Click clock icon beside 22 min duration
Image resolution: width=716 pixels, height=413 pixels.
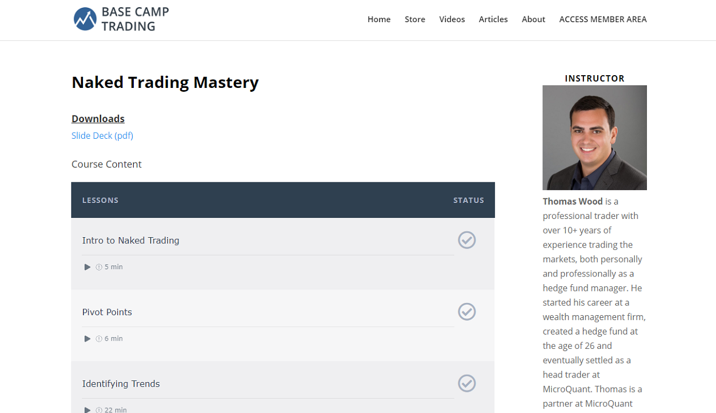coord(99,410)
